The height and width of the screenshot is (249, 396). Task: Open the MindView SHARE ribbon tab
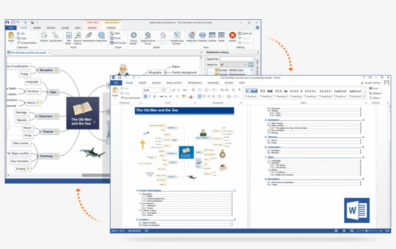click(x=65, y=28)
